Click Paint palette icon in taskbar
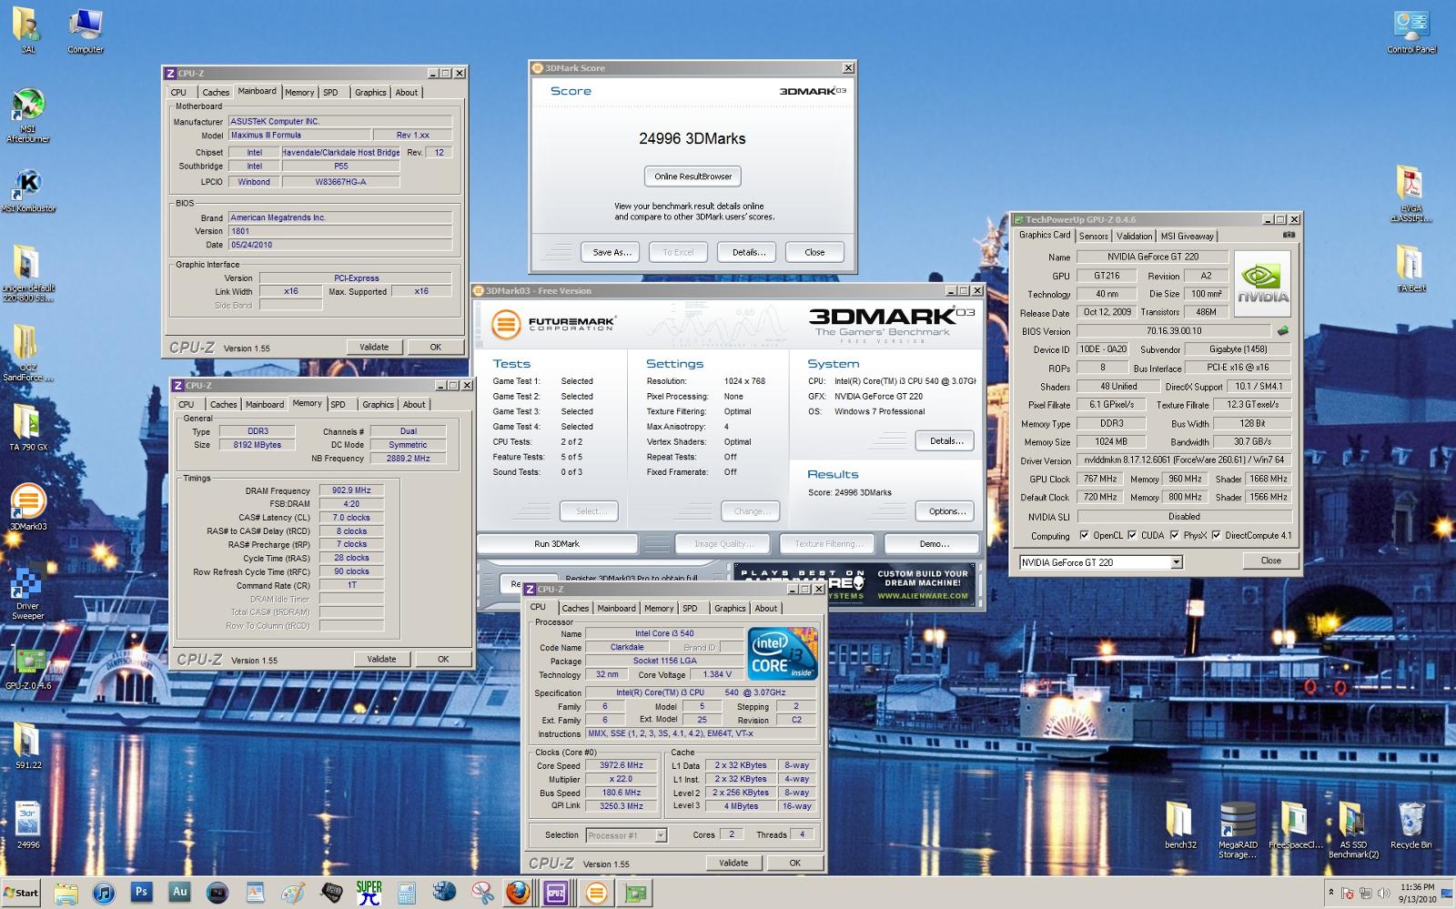 click(x=293, y=893)
